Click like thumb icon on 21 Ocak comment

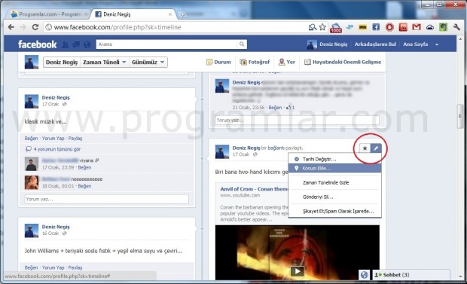pyautogui.click(x=288, y=107)
